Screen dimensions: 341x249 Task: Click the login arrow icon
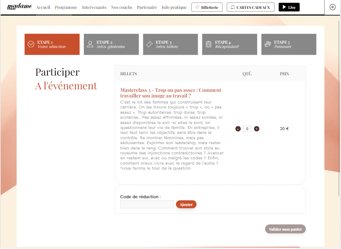coord(332,7)
